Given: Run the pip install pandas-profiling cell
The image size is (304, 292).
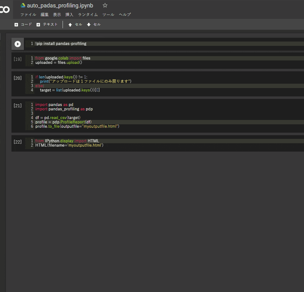Looking at the screenshot, I should click(18, 44).
